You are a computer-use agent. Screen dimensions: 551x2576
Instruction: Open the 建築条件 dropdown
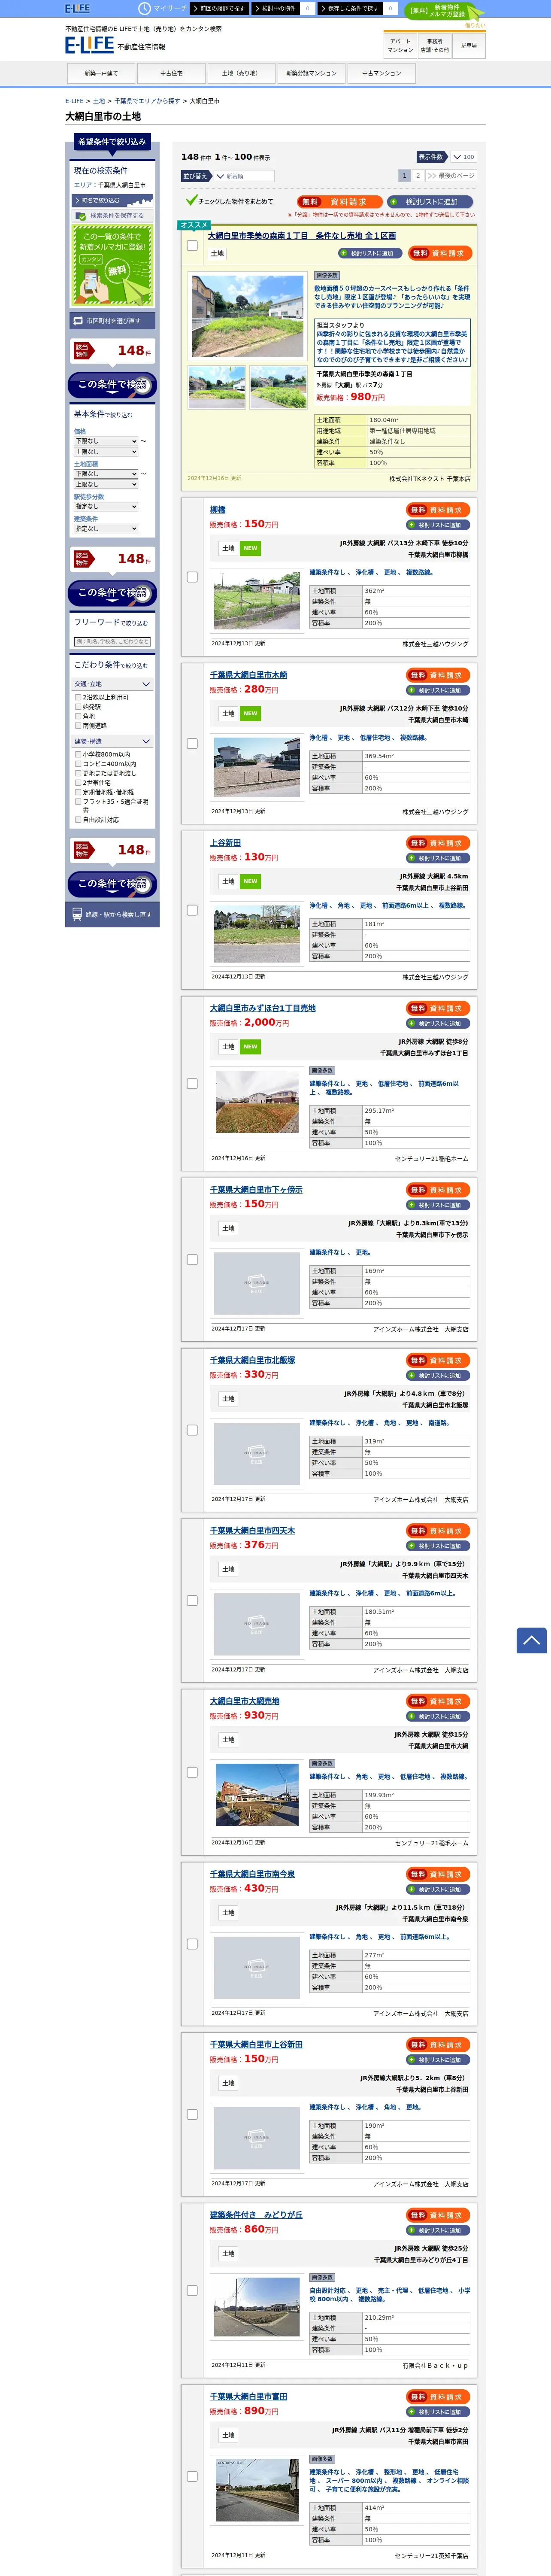coord(106,529)
